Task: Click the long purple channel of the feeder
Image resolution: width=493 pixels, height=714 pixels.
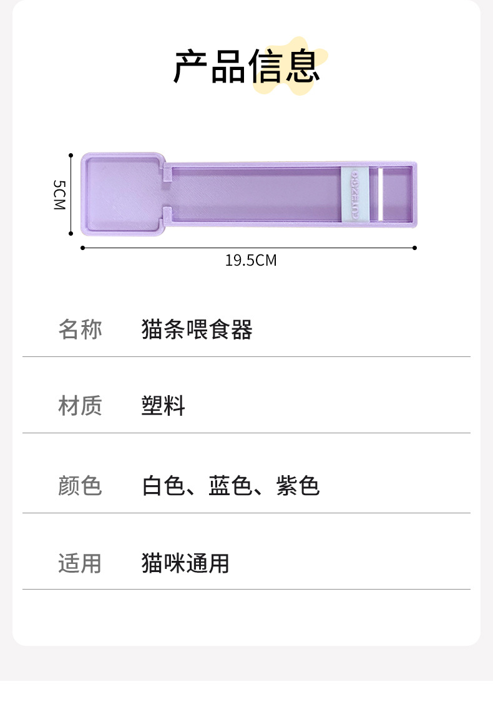Action: coord(256,194)
